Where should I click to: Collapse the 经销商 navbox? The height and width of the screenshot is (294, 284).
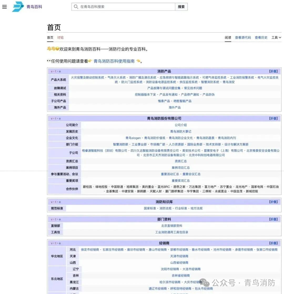pyautogui.click(x=273, y=243)
